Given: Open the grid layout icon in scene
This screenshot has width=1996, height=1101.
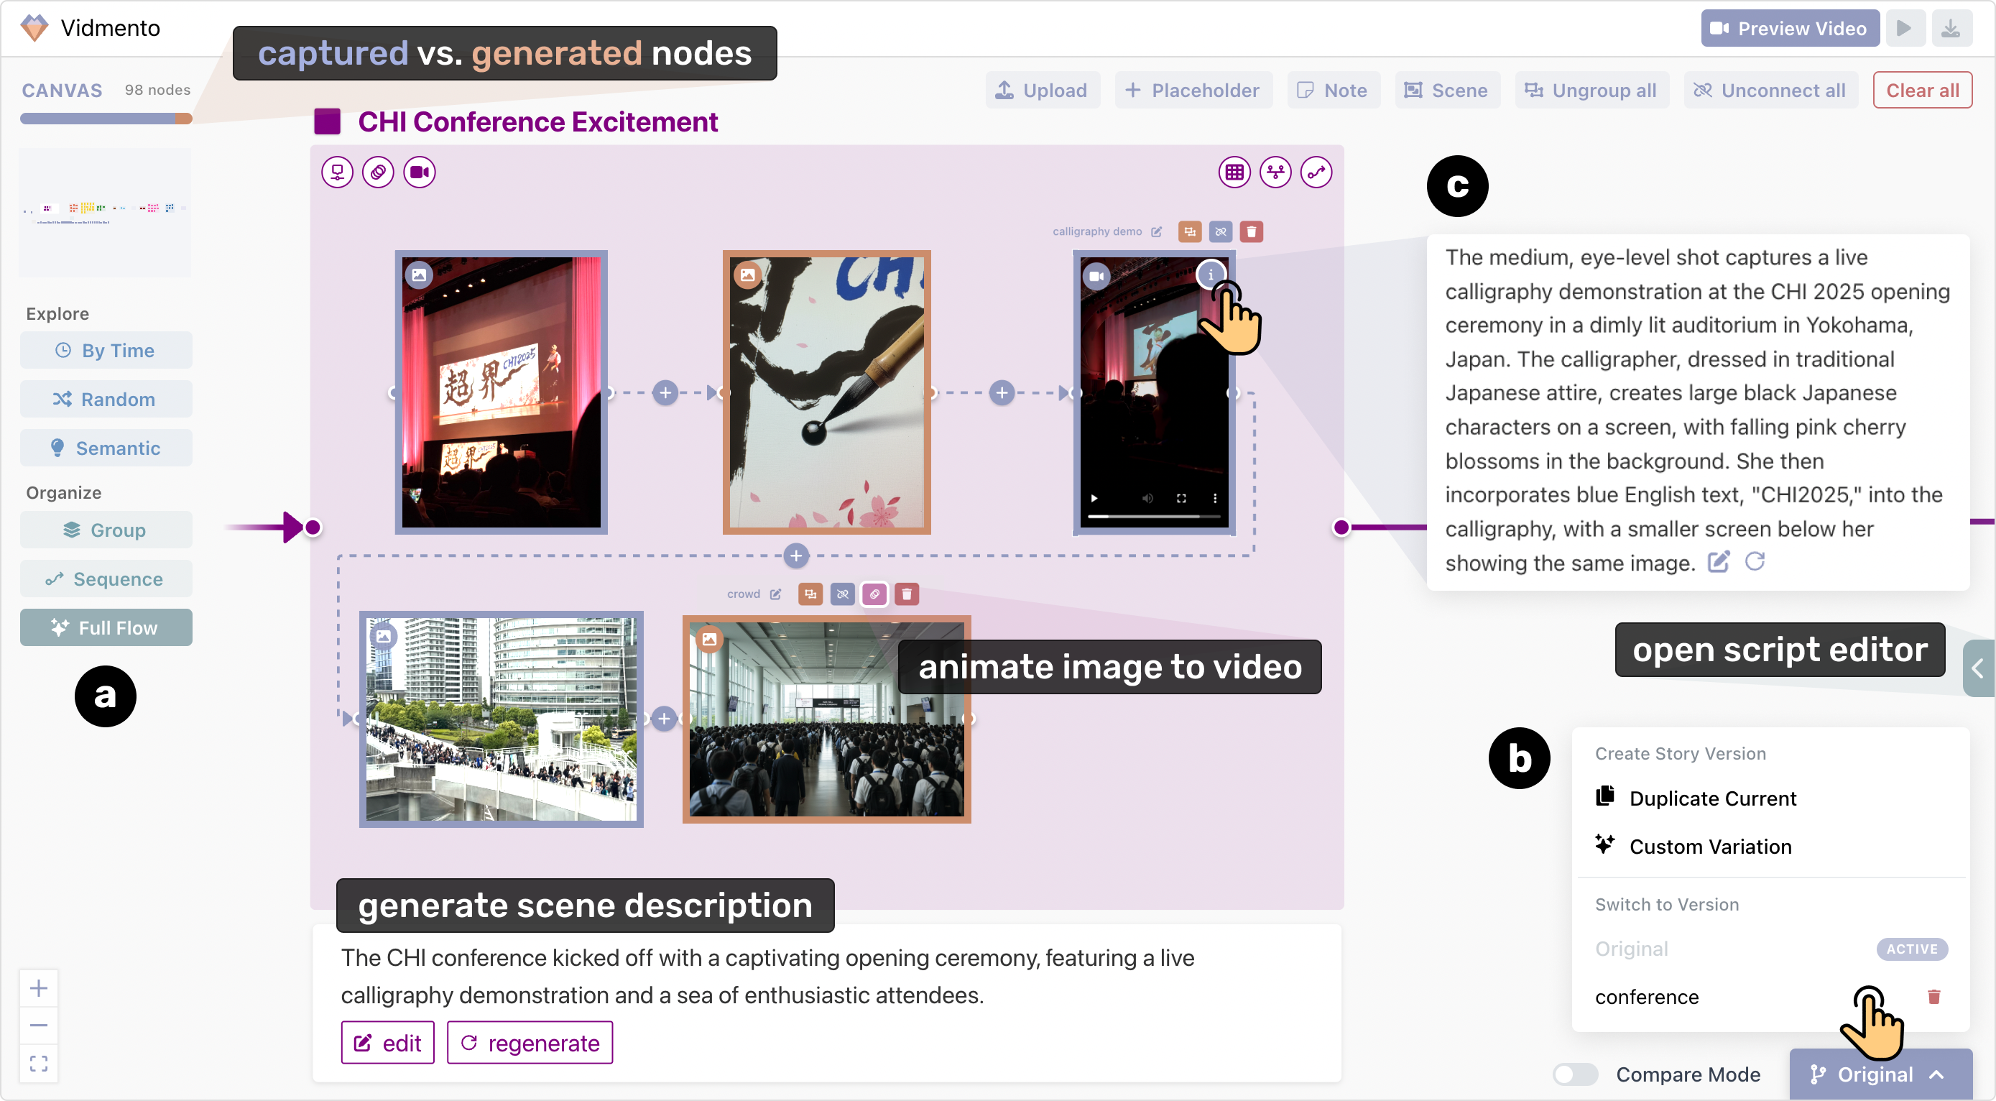Looking at the screenshot, I should [x=1234, y=172].
